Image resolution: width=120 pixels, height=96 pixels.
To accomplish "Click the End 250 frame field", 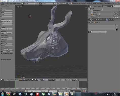I will click(43, 91).
